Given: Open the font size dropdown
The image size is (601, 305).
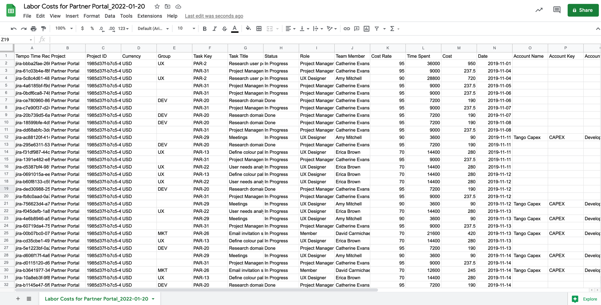Looking at the screenshot, I should [185, 28].
